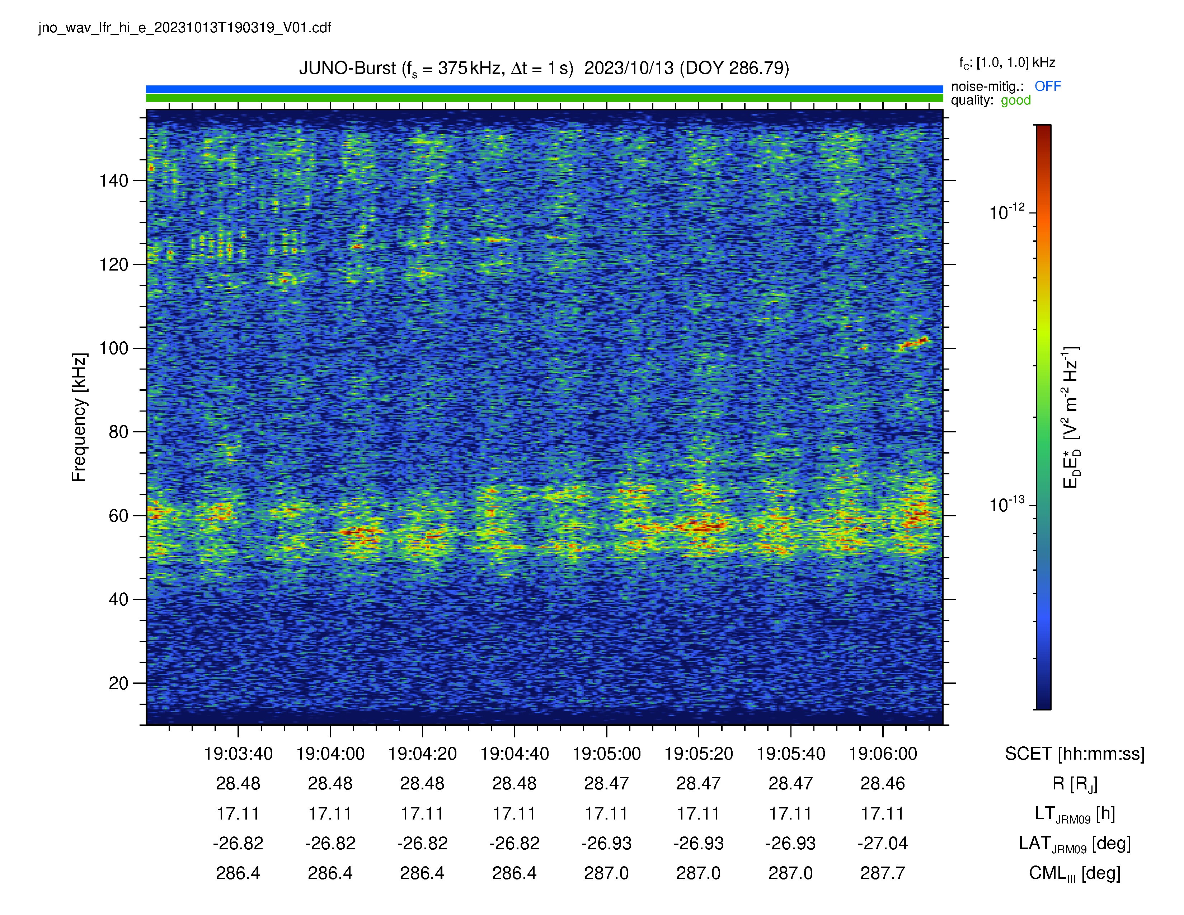Viewport: 1184px width, 915px height.
Task: Click the CML III [deg] row label
Action: (1075, 874)
